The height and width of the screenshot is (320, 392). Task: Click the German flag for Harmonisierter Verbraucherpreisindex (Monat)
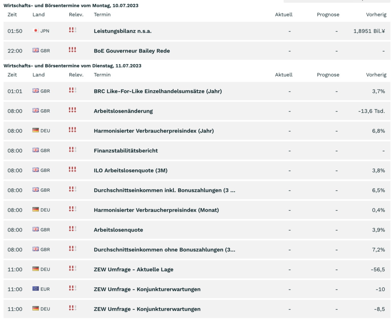[35, 210]
